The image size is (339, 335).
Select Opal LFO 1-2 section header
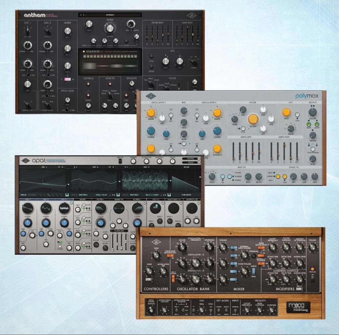tap(156, 200)
